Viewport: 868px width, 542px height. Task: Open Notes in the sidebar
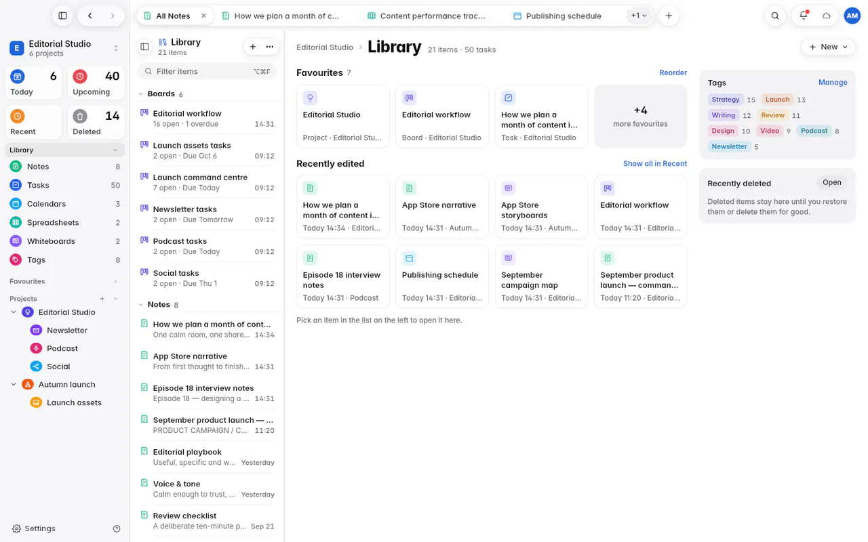pos(65,167)
